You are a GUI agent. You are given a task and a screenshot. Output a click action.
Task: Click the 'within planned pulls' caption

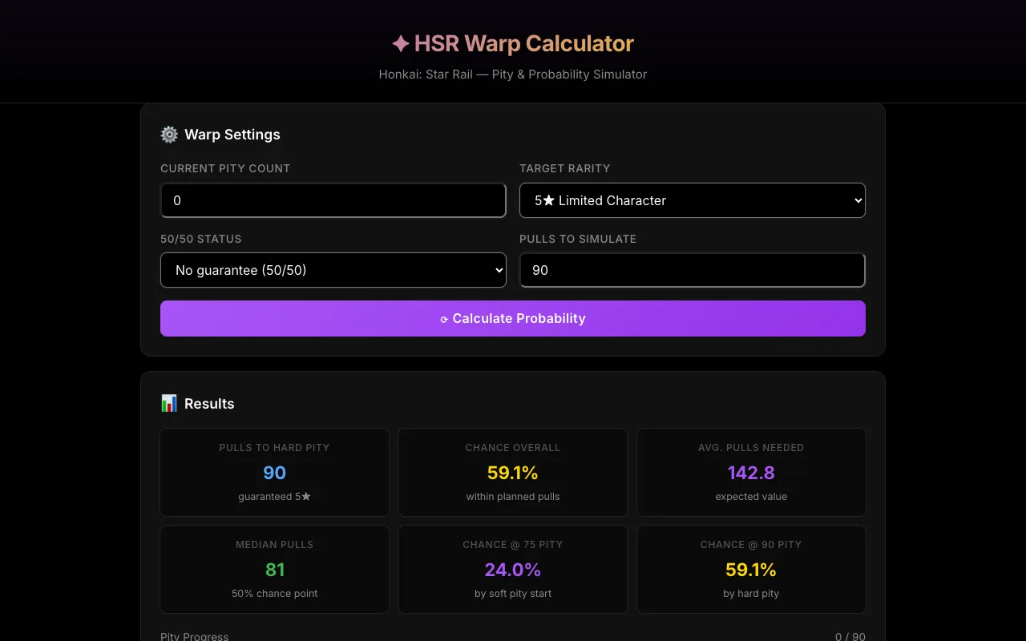tap(513, 497)
